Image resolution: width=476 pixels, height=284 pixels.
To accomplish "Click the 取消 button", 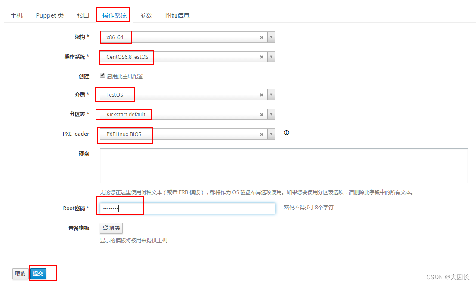I will click(20, 274).
